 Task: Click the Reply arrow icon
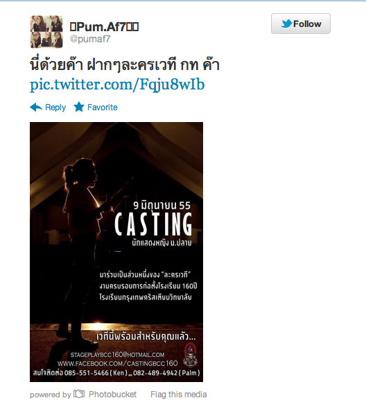(x=36, y=107)
